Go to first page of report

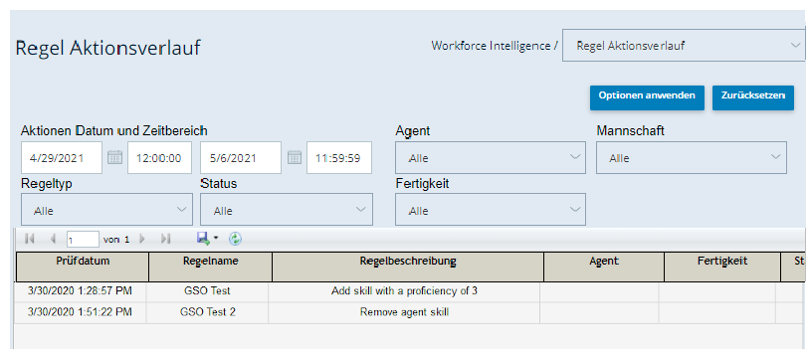coord(30,239)
